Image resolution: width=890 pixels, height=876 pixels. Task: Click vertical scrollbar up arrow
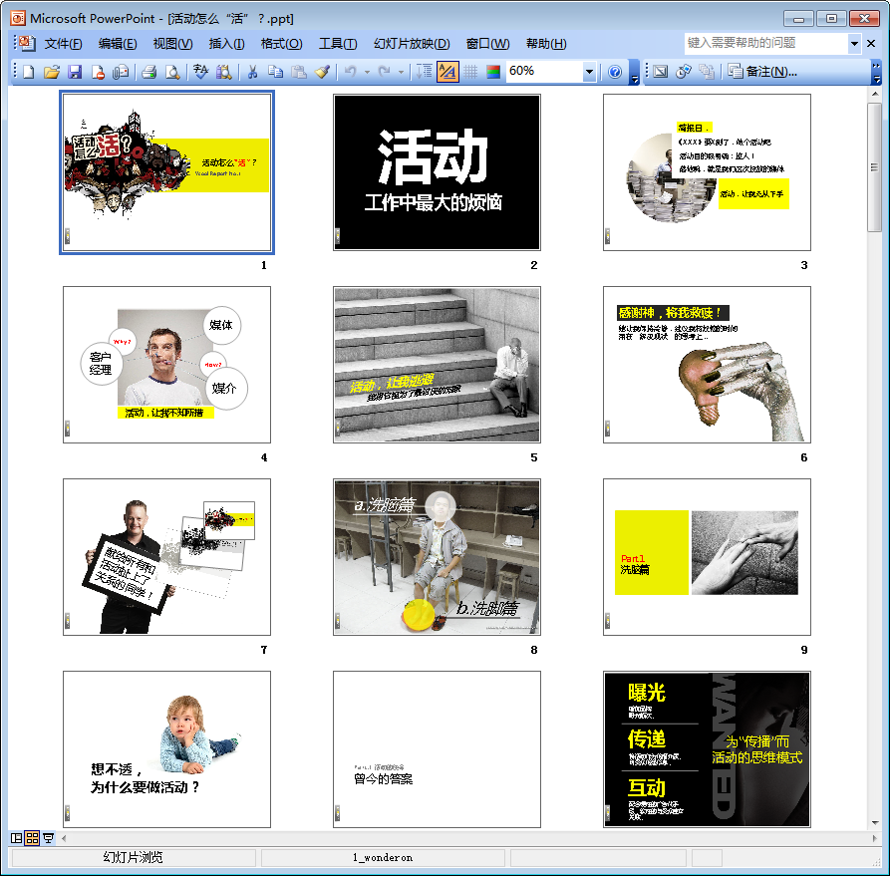(x=875, y=94)
